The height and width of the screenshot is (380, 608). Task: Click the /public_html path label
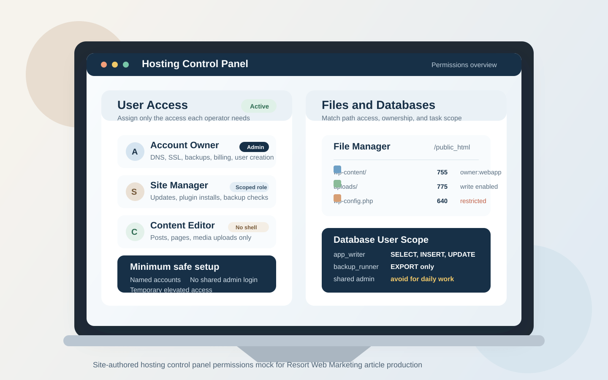pos(452,147)
